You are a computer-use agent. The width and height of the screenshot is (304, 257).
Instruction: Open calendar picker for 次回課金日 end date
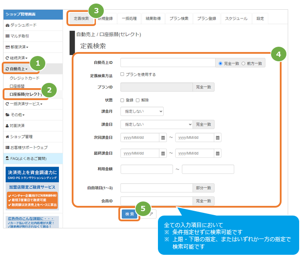pos(217,138)
